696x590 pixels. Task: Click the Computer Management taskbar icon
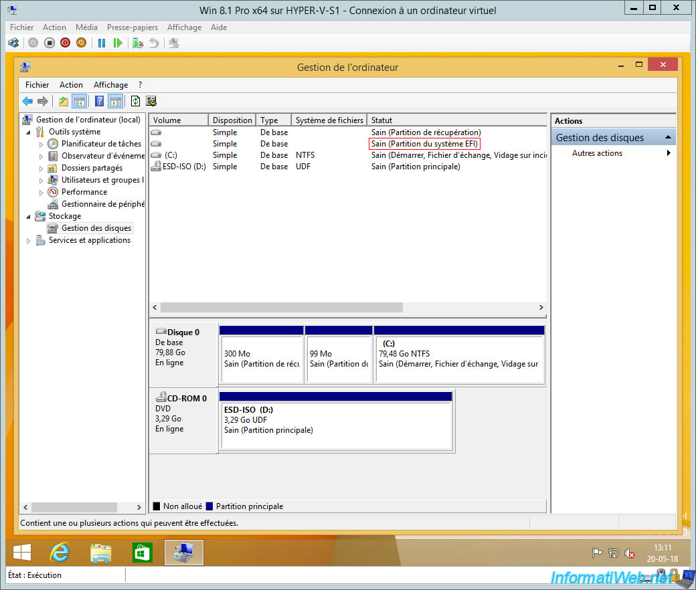(x=184, y=553)
